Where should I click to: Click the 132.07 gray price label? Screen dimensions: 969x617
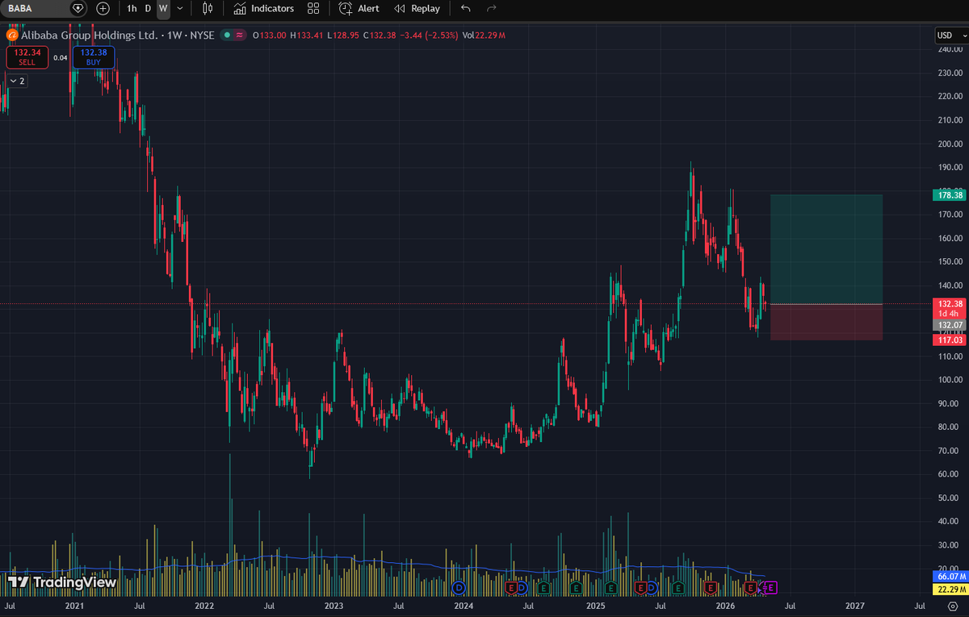click(950, 324)
